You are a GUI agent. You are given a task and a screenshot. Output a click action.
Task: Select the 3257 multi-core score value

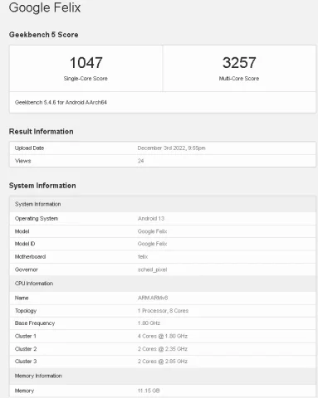click(239, 63)
